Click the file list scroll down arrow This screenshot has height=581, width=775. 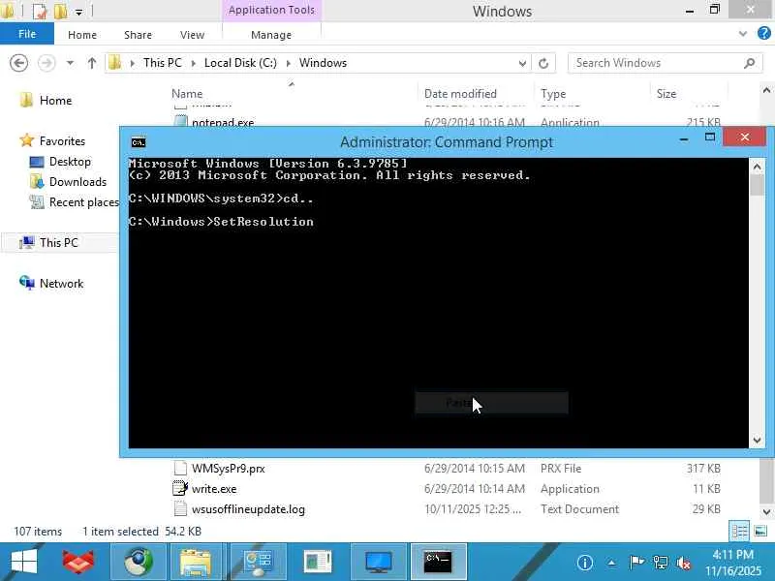tap(766, 511)
